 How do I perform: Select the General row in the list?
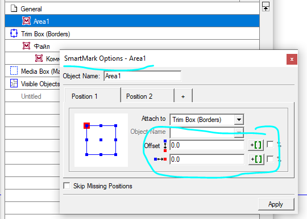click(x=132, y=9)
